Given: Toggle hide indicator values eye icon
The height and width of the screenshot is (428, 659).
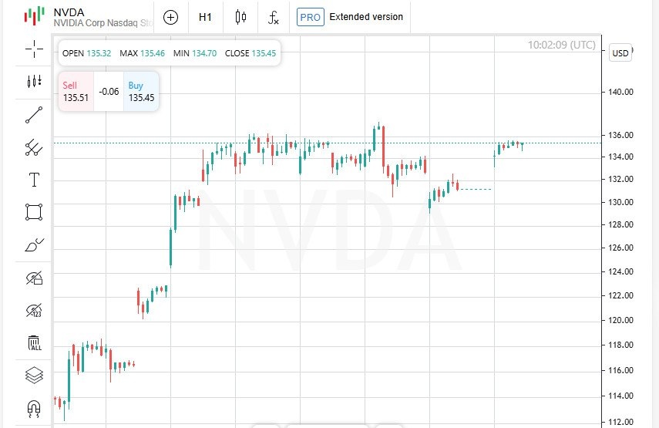Looking at the screenshot, I should point(34,310).
